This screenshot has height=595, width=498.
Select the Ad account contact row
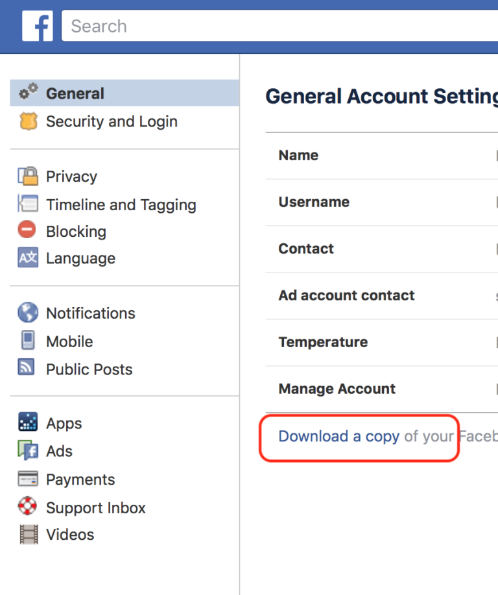[381, 296]
